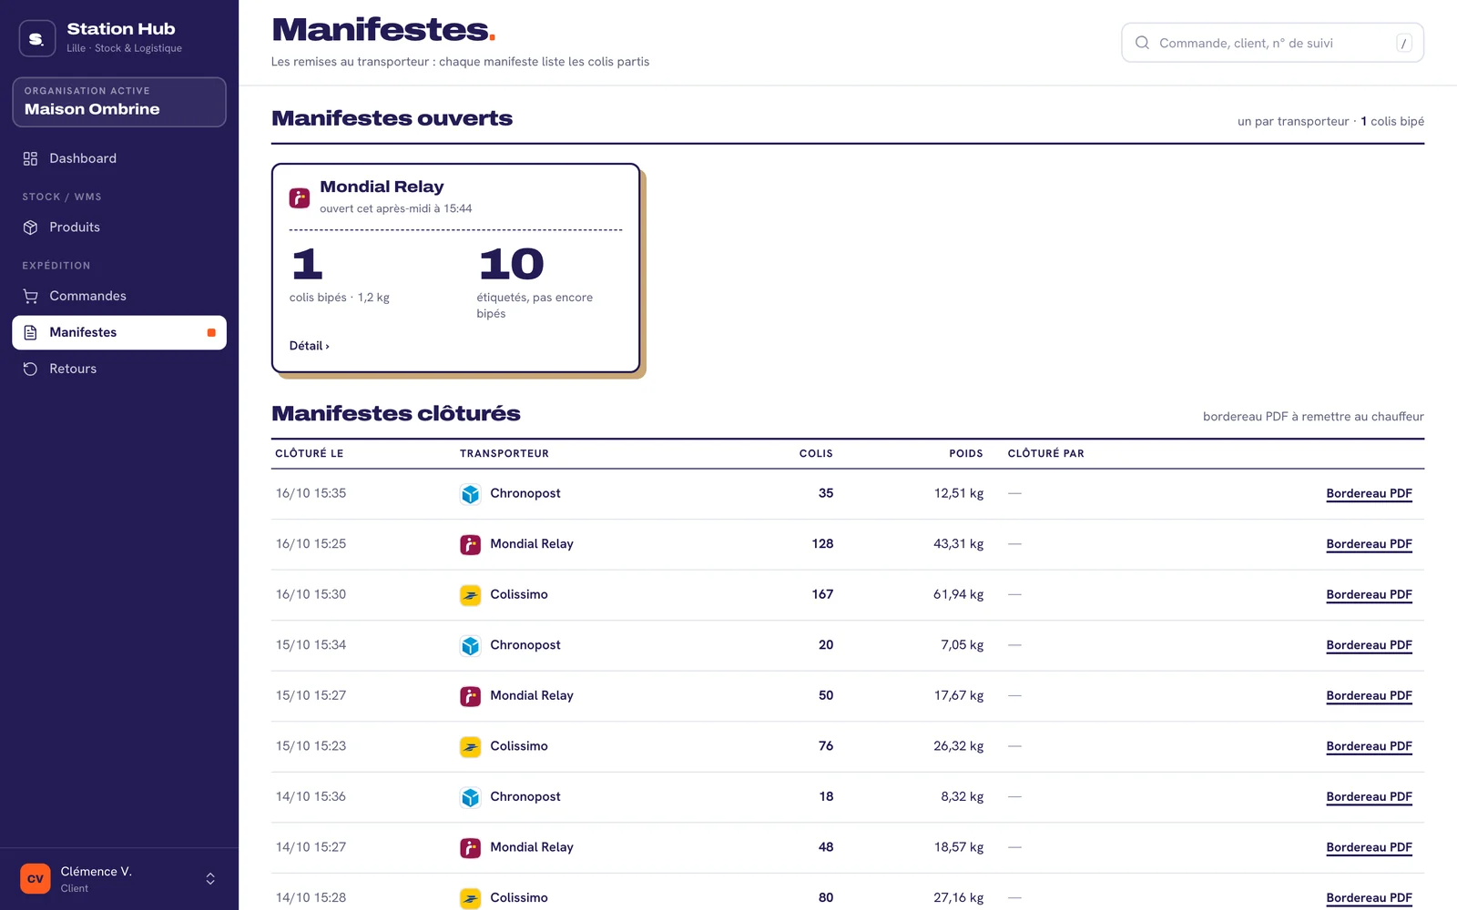The height and width of the screenshot is (910, 1457).
Task: Click the Retours return-arrow icon
Action: 30,369
